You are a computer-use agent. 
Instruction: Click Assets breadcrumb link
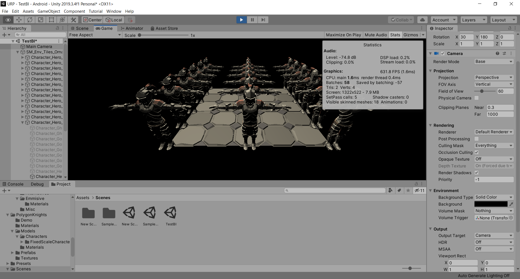(83, 198)
